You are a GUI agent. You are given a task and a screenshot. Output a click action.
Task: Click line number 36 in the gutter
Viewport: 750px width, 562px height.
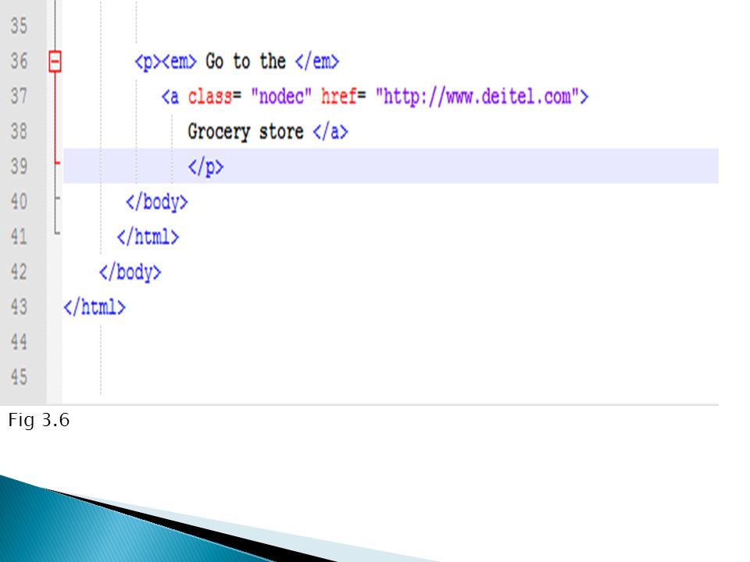[x=19, y=61]
